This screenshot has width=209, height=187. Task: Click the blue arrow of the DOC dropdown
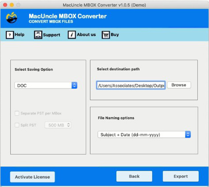point(75,85)
